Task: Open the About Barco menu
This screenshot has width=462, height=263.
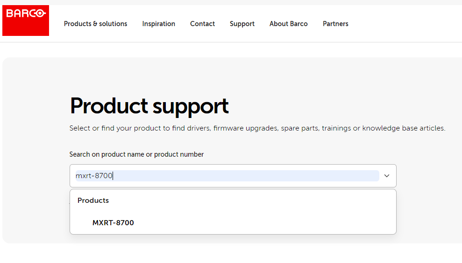Action: point(288,24)
